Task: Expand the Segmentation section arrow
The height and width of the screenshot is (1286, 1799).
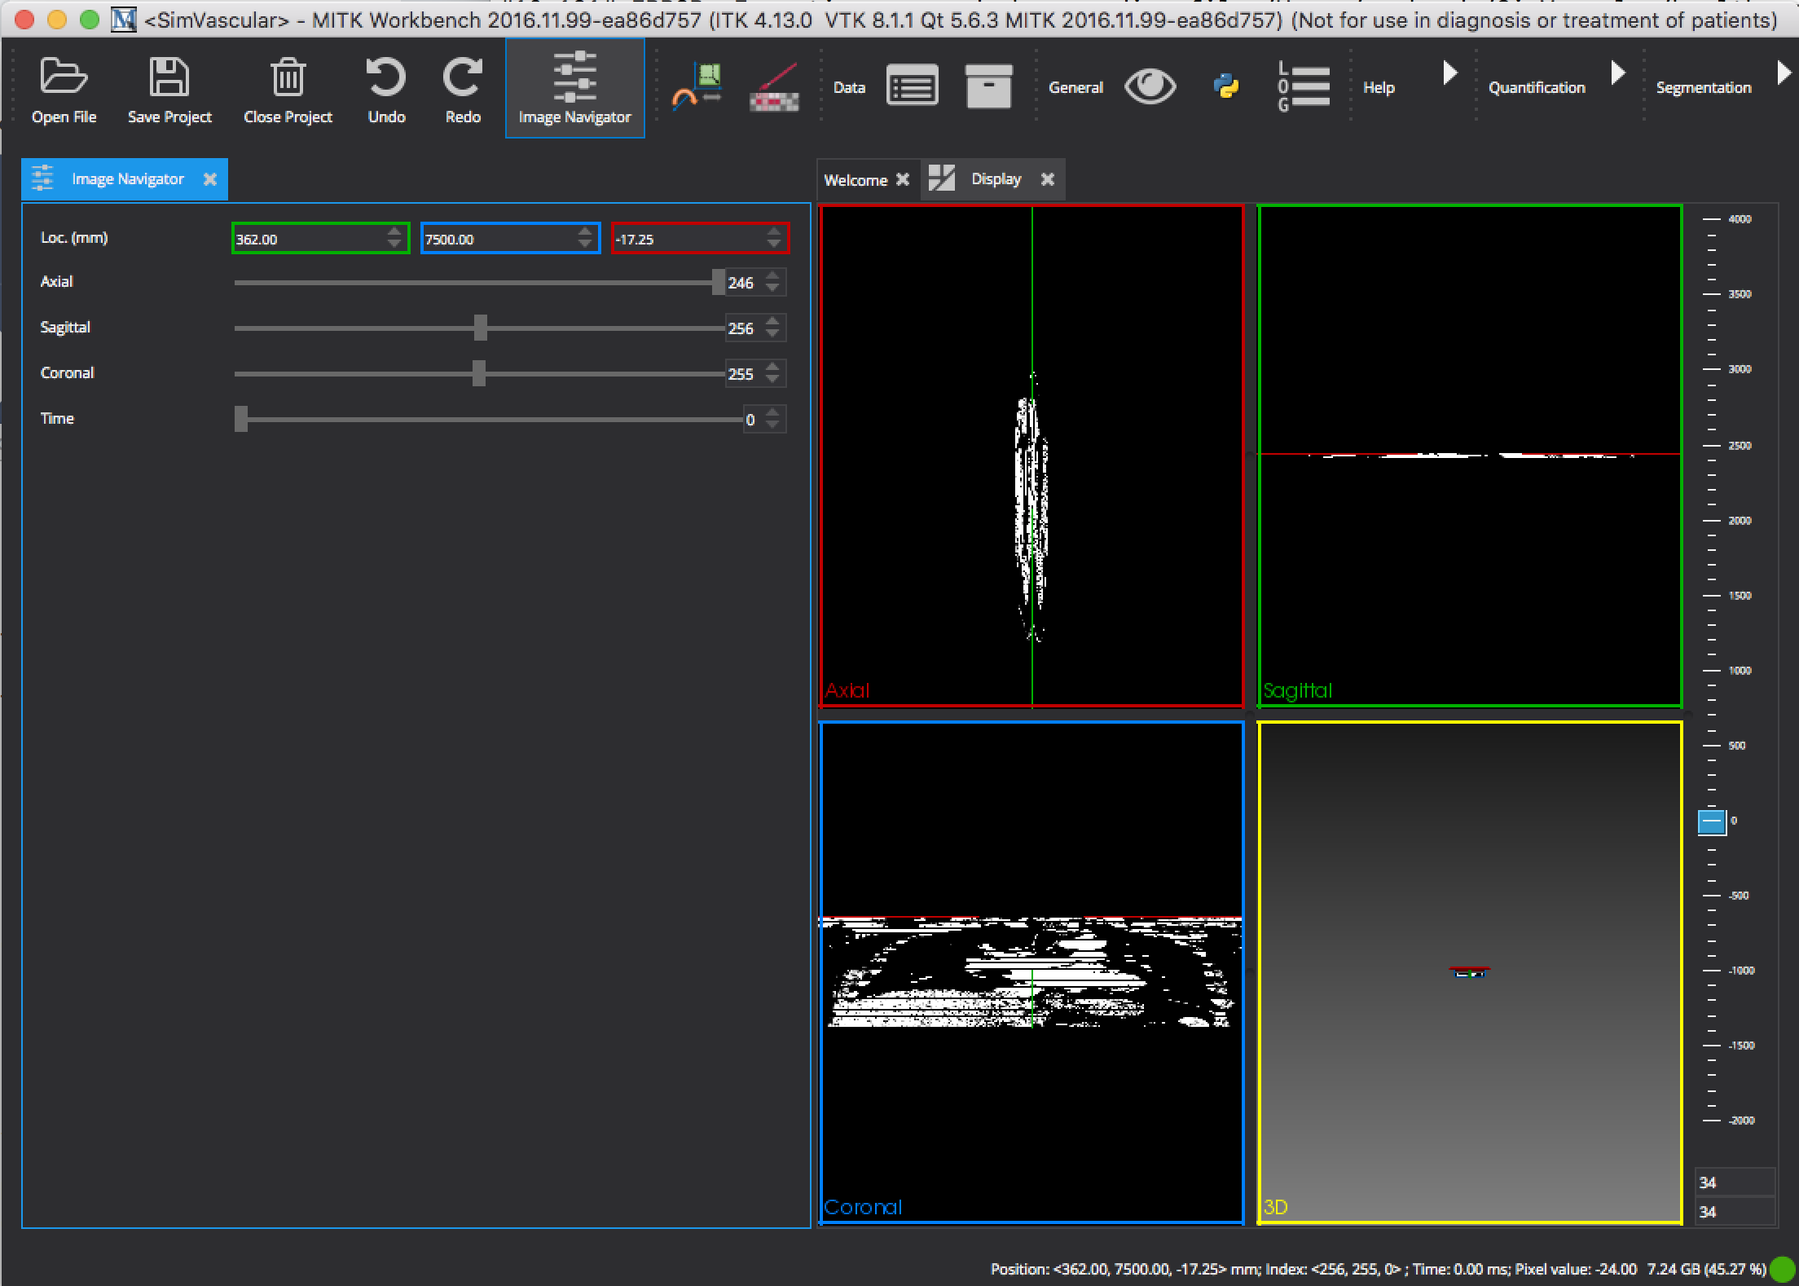Action: (x=1785, y=73)
